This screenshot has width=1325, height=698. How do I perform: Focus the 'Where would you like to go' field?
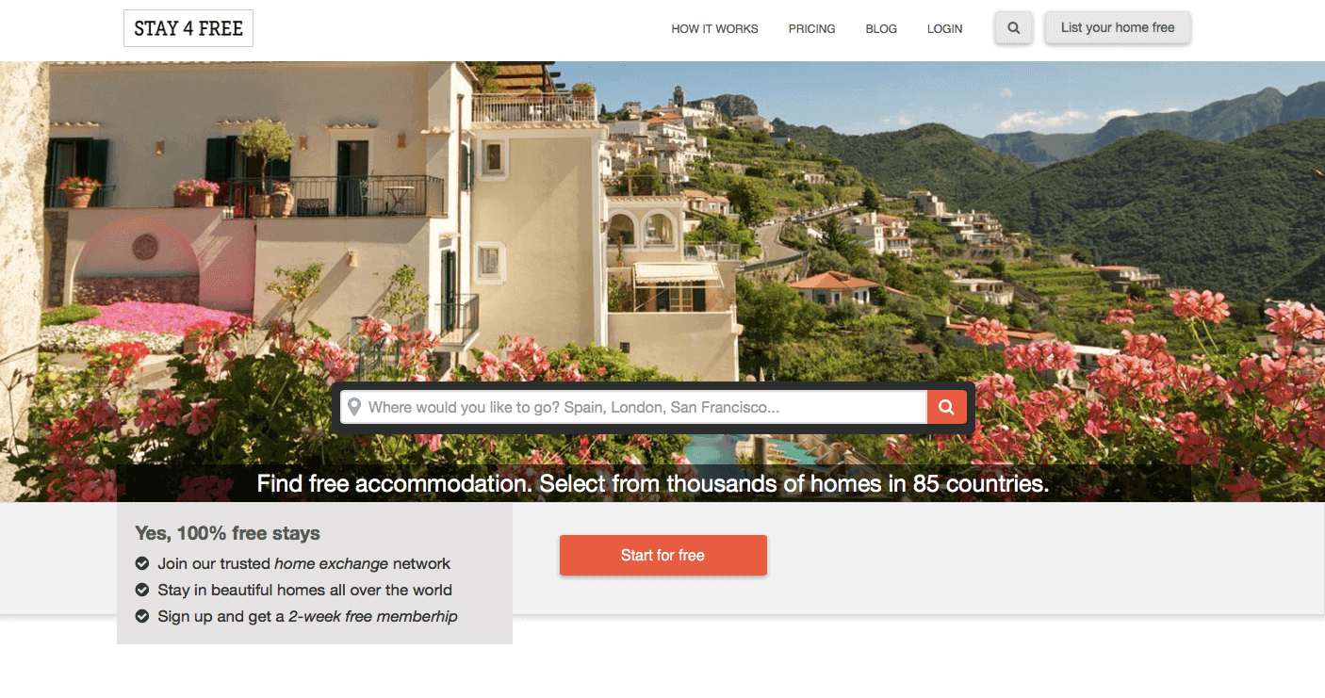633,407
